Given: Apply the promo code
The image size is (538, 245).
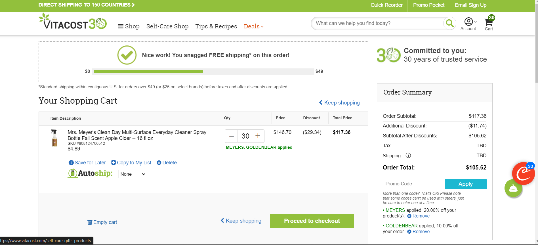Looking at the screenshot, I should (466, 184).
